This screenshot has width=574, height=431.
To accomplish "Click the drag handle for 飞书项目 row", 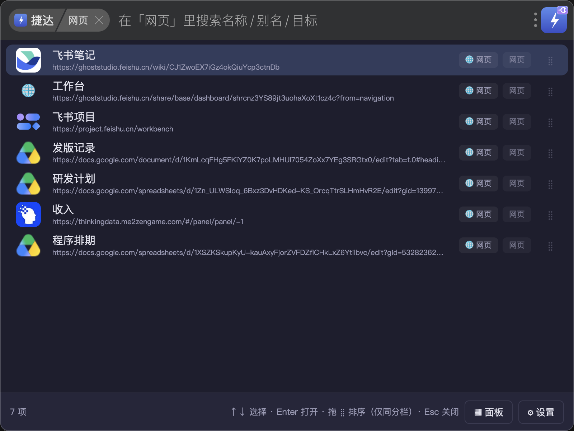I will point(550,122).
